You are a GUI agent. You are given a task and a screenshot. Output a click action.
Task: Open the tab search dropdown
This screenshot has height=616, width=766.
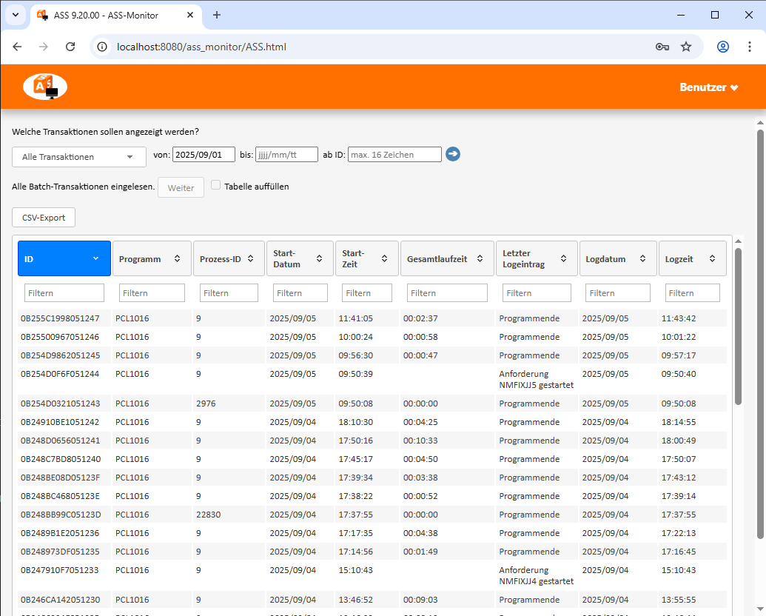click(16, 15)
